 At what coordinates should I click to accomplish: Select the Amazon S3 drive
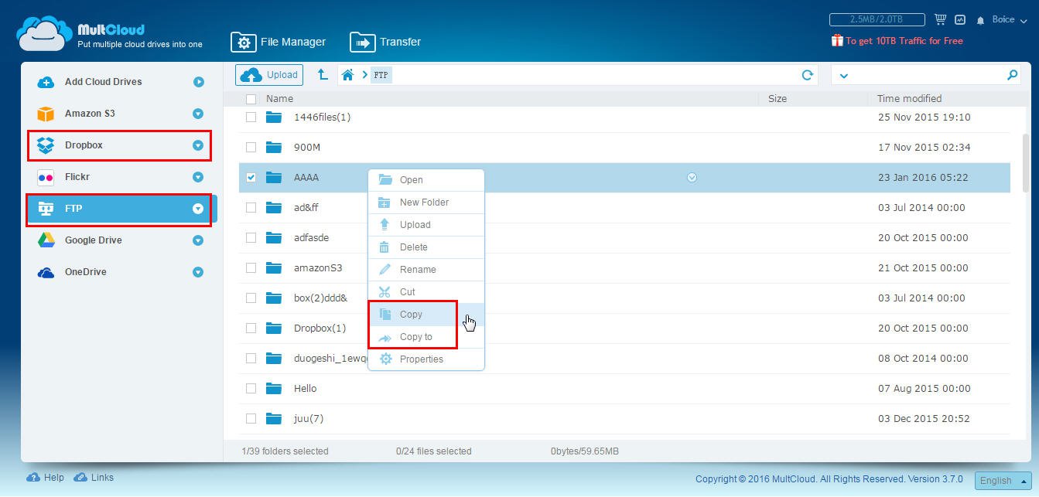point(90,114)
